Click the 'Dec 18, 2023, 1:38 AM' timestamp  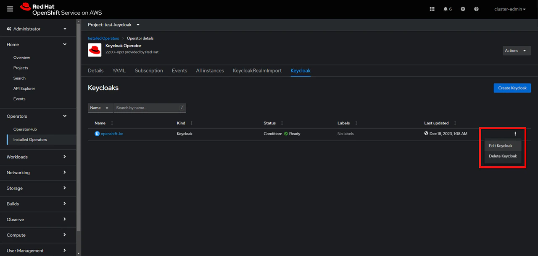pos(448,134)
